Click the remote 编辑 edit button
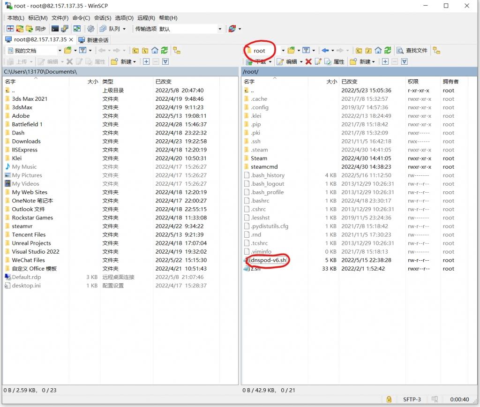 [x=287, y=61]
